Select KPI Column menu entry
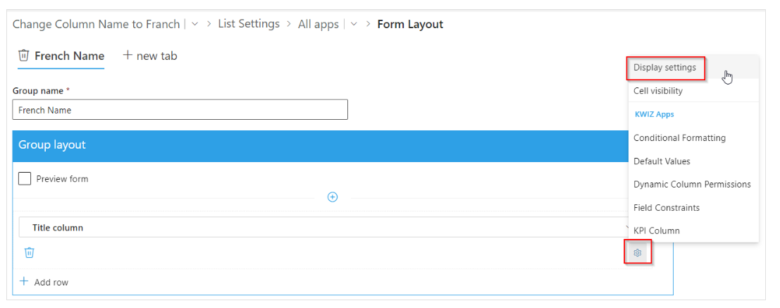780x308 pixels. [656, 230]
